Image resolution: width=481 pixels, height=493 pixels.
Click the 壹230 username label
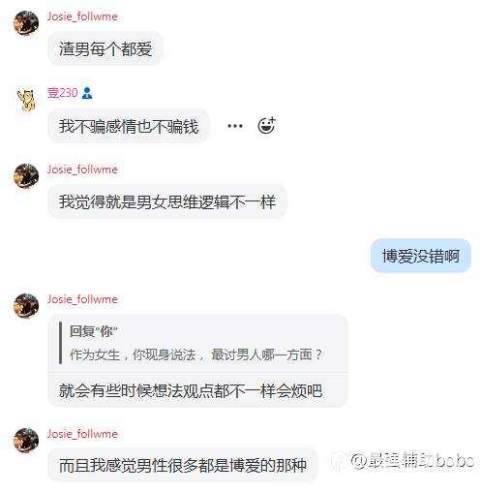(x=62, y=93)
